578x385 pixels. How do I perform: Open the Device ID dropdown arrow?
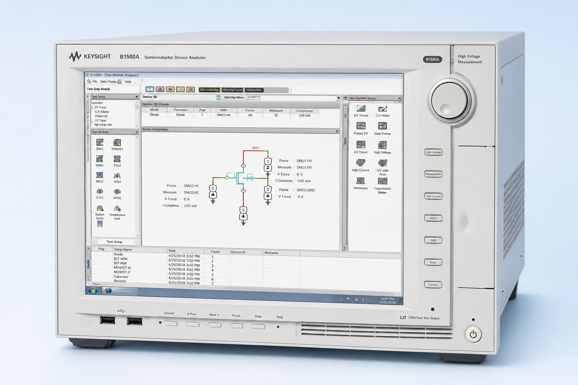(x=338, y=98)
